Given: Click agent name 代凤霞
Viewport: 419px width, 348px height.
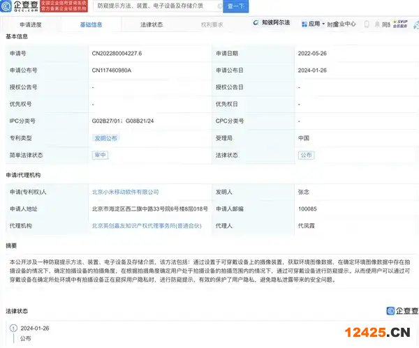Looking at the screenshot, I should (307, 226).
